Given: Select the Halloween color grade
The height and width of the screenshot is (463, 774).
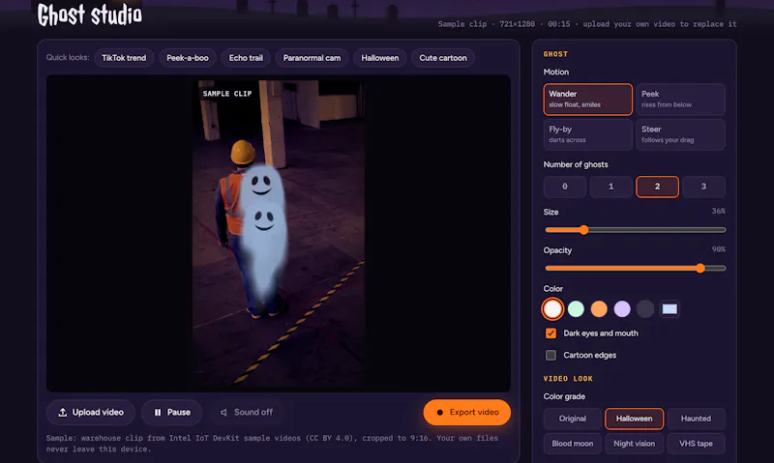Looking at the screenshot, I should pos(635,419).
